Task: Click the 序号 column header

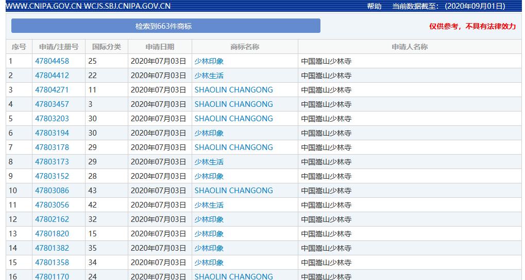Action: tap(19, 47)
